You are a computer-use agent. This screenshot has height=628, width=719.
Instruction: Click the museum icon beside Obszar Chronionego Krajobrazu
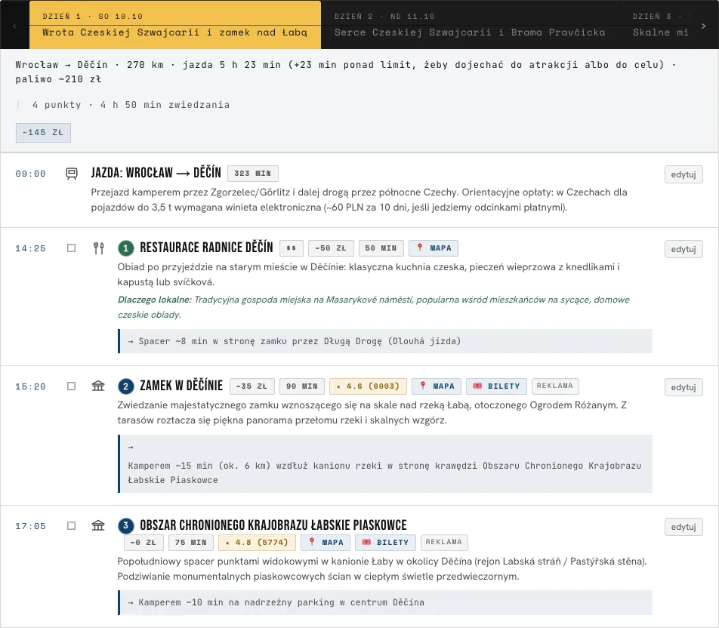click(x=98, y=525)
